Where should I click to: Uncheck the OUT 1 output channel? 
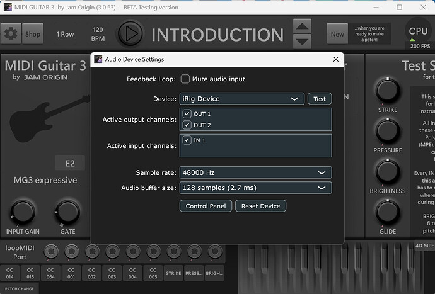(x=187, y=114)
